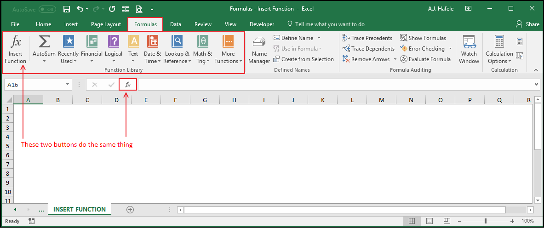Open Calculation Options dropdown
Image resolution: width=544 pixels, height=229 pixels.
tap(499, 50)
